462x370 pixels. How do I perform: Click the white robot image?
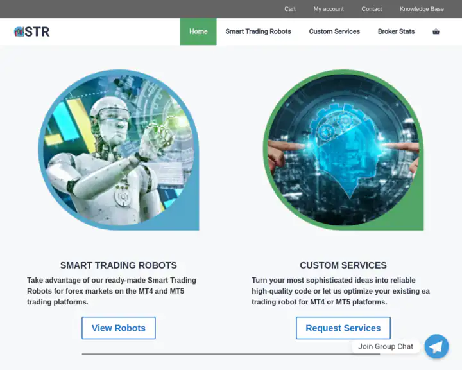pyautogui.click(x=119, y=151)
